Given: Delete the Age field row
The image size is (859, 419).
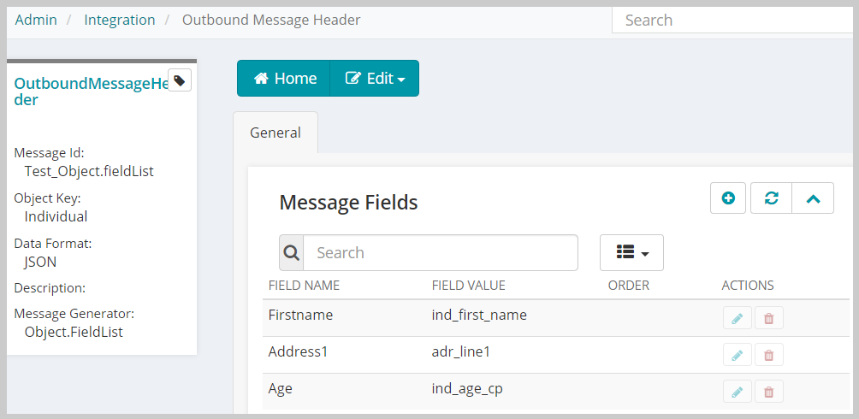Looking at the screenshot, I should tap(769, 391).
